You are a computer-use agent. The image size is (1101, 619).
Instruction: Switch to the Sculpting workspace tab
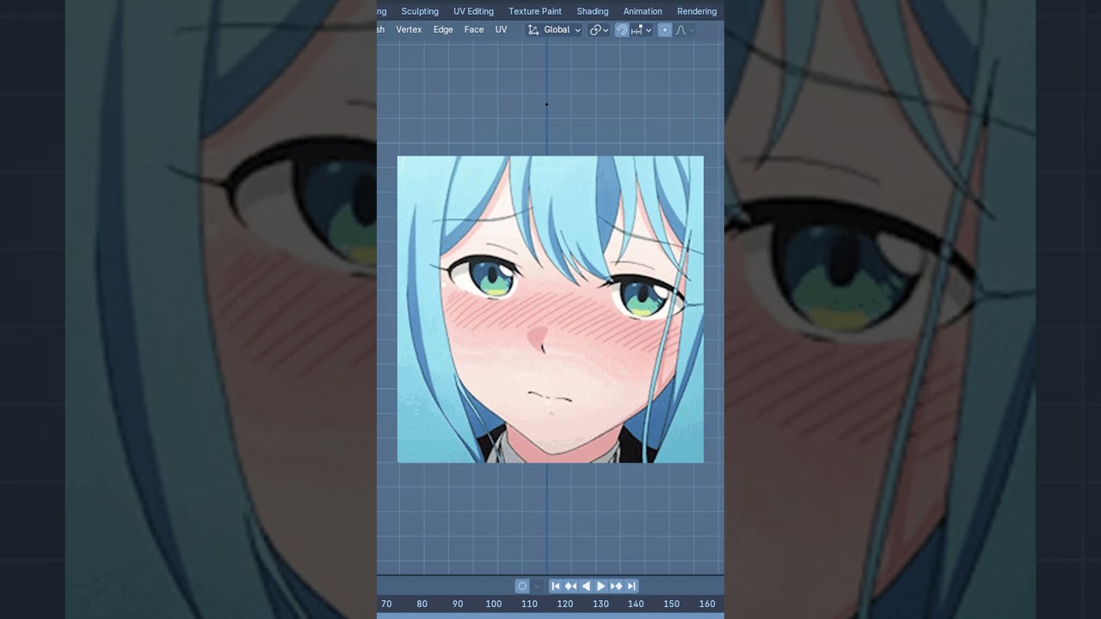tap(420, 11)
